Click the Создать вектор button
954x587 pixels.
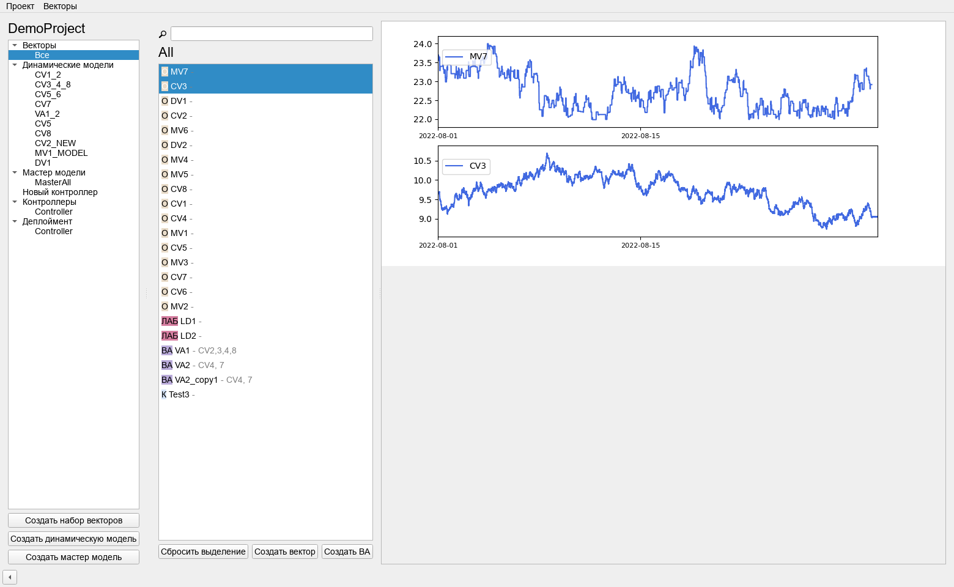coord(285,552)
